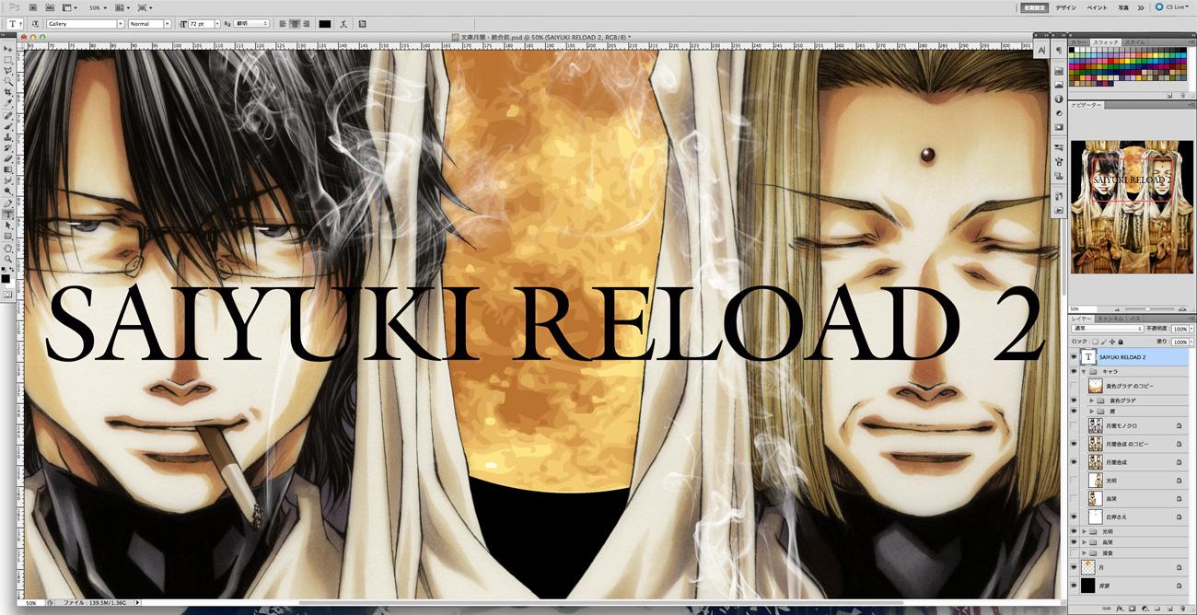Select the Eraser tool
The height and width of the screenshot is (615, 1197).
[7, 159]
